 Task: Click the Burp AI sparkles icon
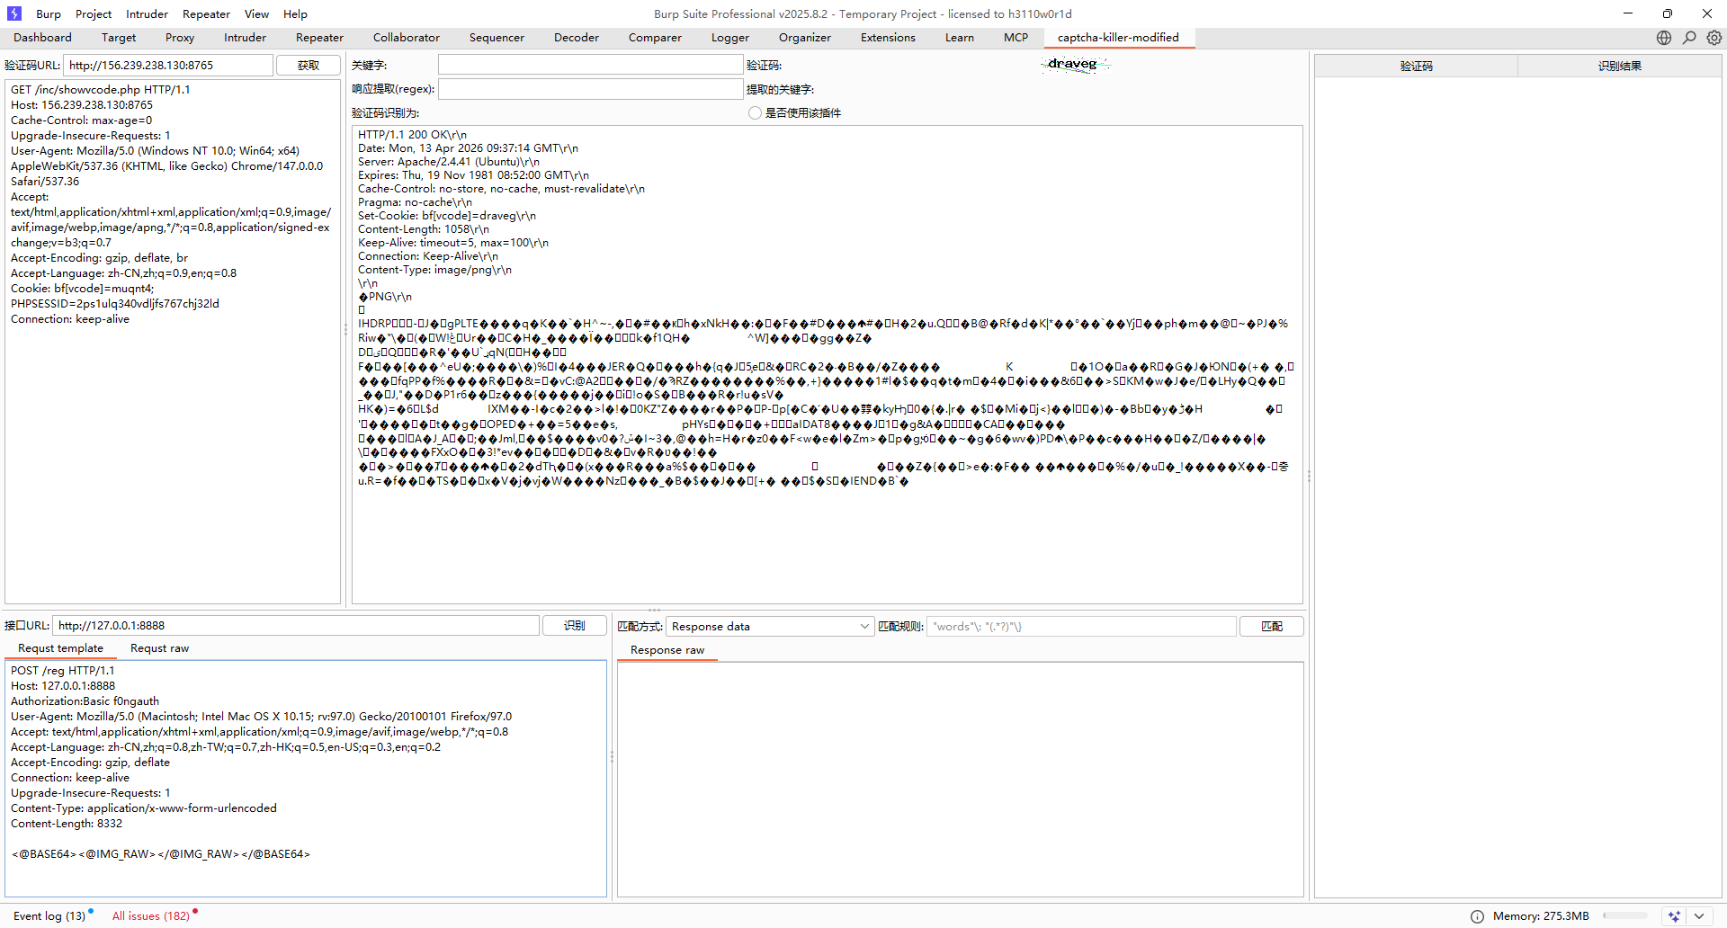[1674, 916]
